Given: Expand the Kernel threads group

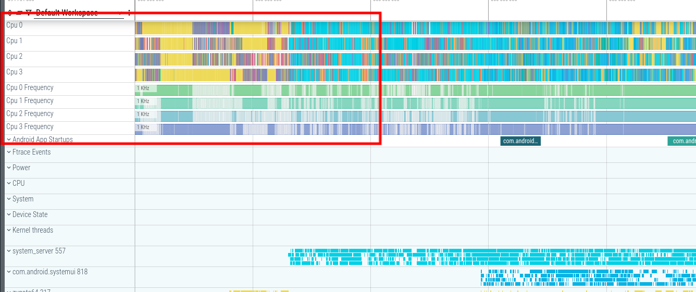Looking at the screenshot, I should click(9, 231).
